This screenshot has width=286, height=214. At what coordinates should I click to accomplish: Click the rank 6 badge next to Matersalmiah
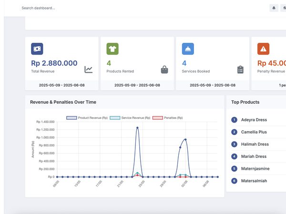234,181
